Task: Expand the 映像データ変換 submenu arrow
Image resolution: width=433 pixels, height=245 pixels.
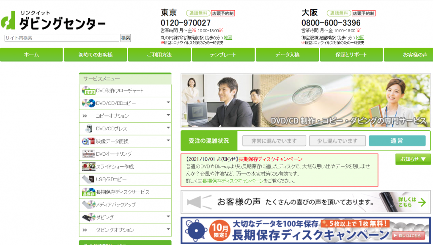Action: pyautogui.click(x=168, y=141)
